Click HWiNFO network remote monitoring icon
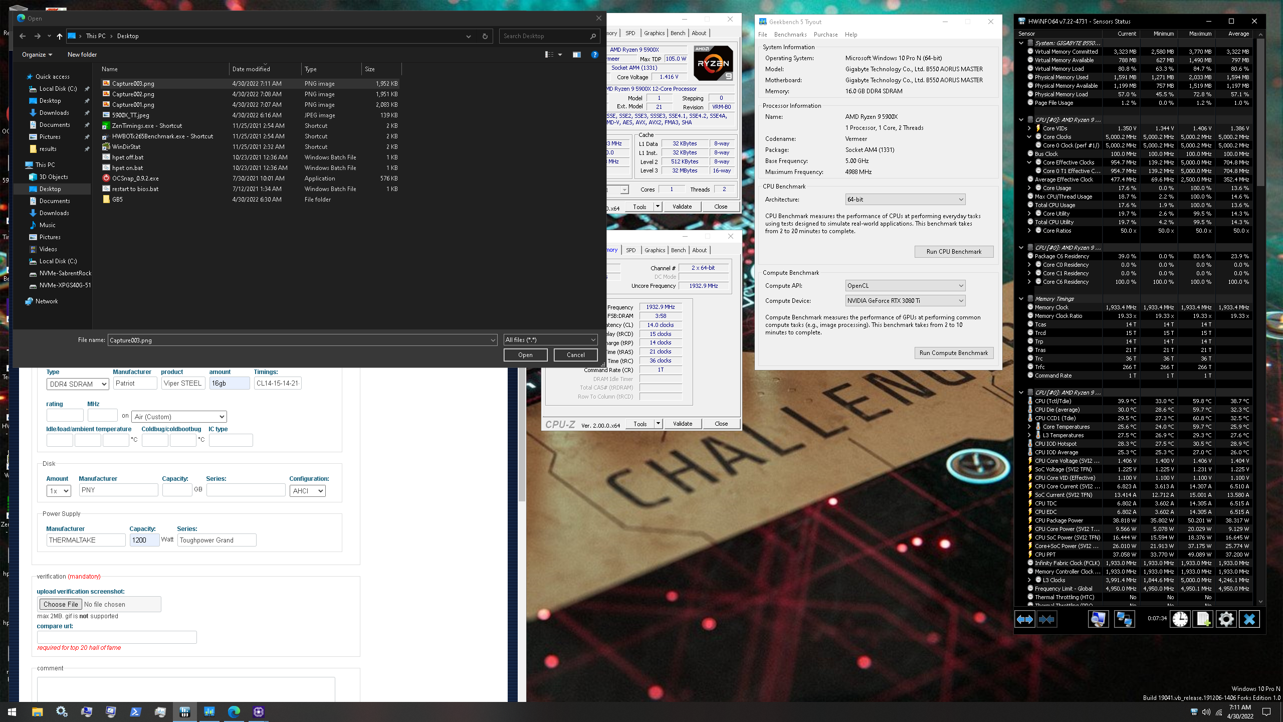Viewport: 1283px width, 722px height. click(x=1124, y=619)
